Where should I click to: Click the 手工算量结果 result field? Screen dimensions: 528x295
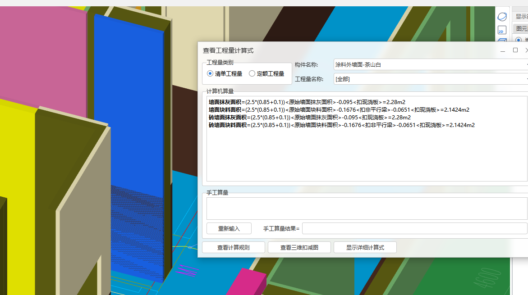[414, 228]
